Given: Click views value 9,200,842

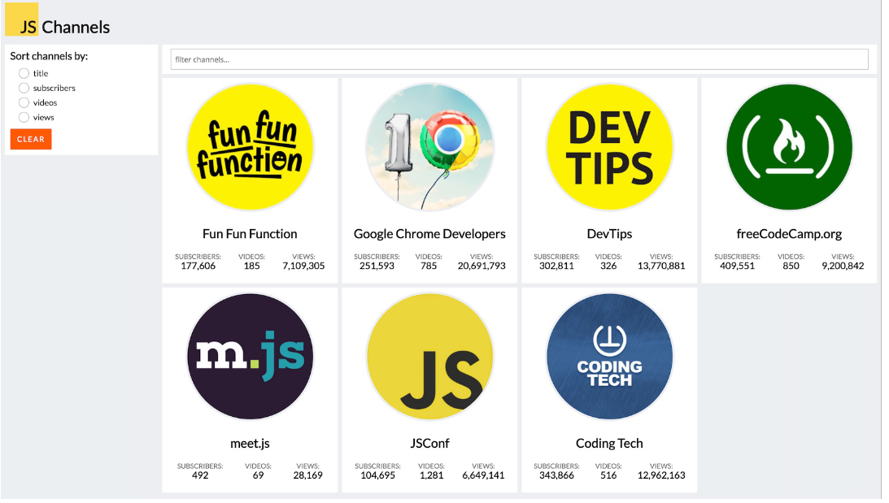Looking at the screenshot, I should (x=843, y=266).
